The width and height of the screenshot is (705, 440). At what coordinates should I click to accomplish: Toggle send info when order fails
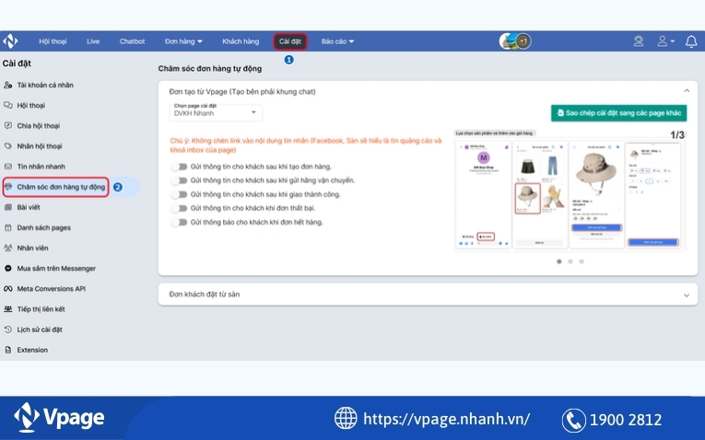(179, 208)
